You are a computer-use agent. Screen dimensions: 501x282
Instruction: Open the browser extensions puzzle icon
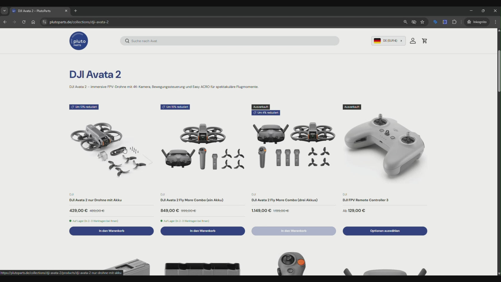click(x=454, y=22)
